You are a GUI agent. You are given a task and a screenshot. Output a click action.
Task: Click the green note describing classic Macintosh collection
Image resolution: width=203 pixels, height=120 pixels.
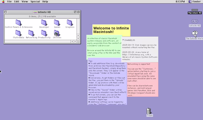(104, 47)
